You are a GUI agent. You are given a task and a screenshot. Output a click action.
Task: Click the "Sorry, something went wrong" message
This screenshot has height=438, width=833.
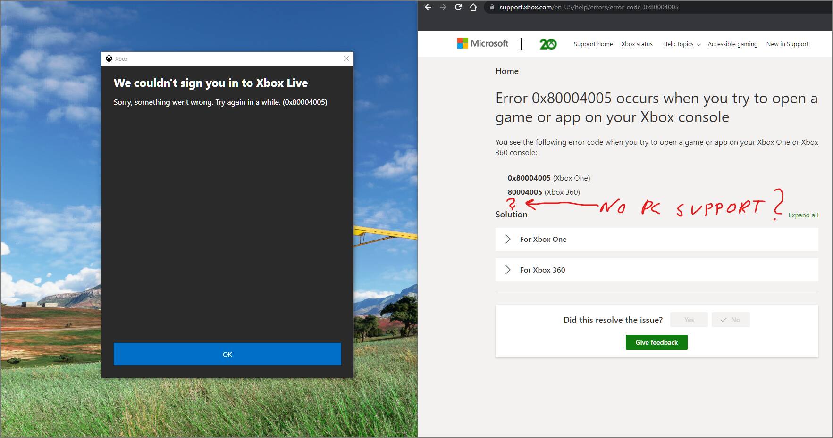tap(220, 102)
